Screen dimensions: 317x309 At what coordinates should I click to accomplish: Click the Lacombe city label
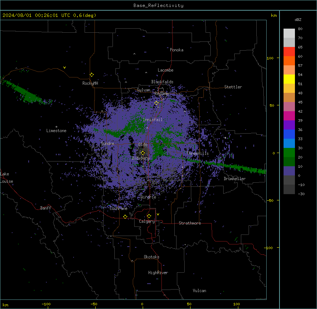tap(165, 70)
